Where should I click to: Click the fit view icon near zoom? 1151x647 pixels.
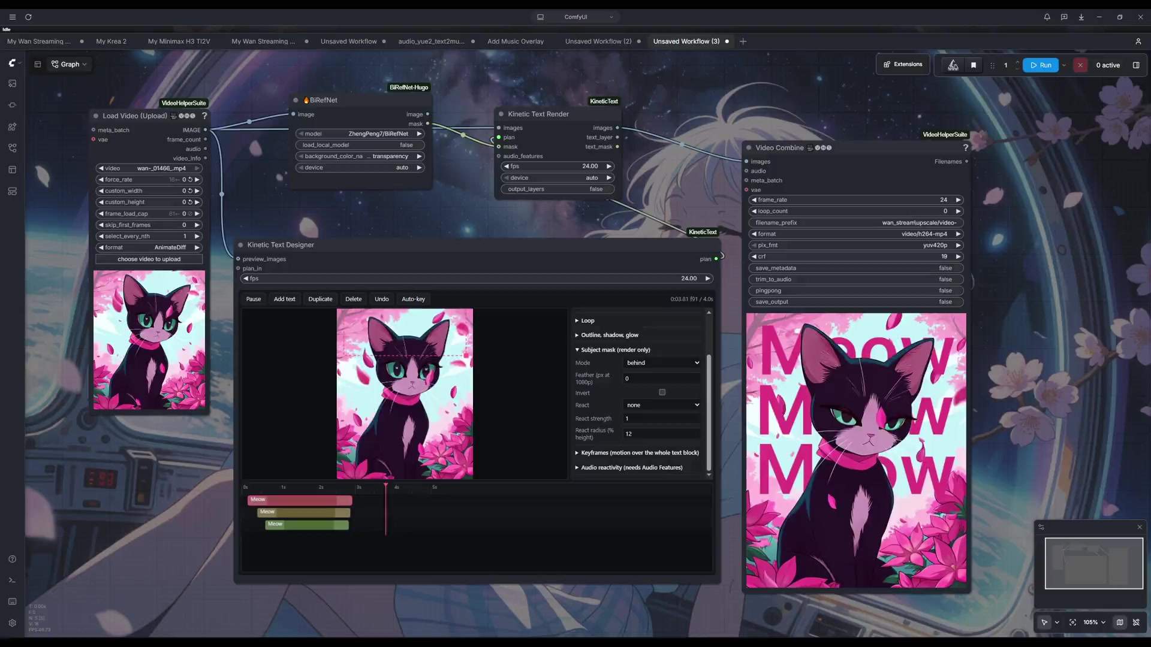(x=1072, y=622)
